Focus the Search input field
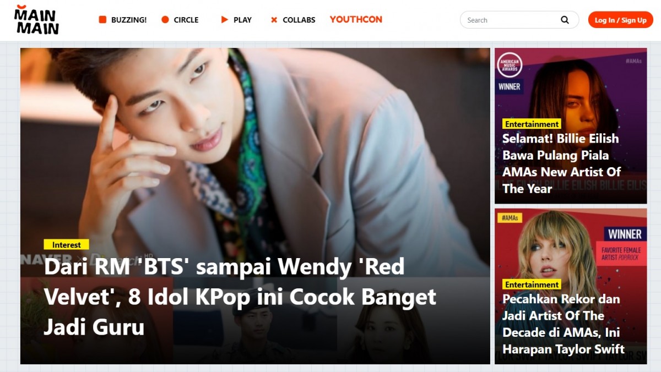 510,20
